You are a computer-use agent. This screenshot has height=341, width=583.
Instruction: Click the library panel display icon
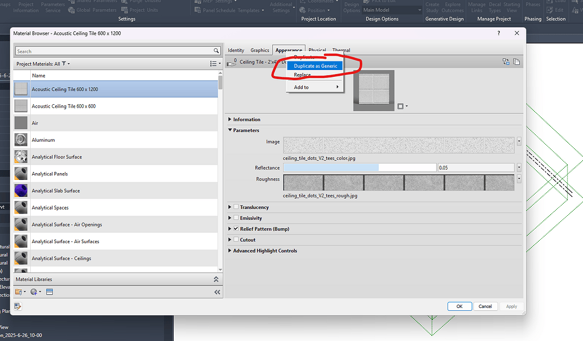point(49,291)
